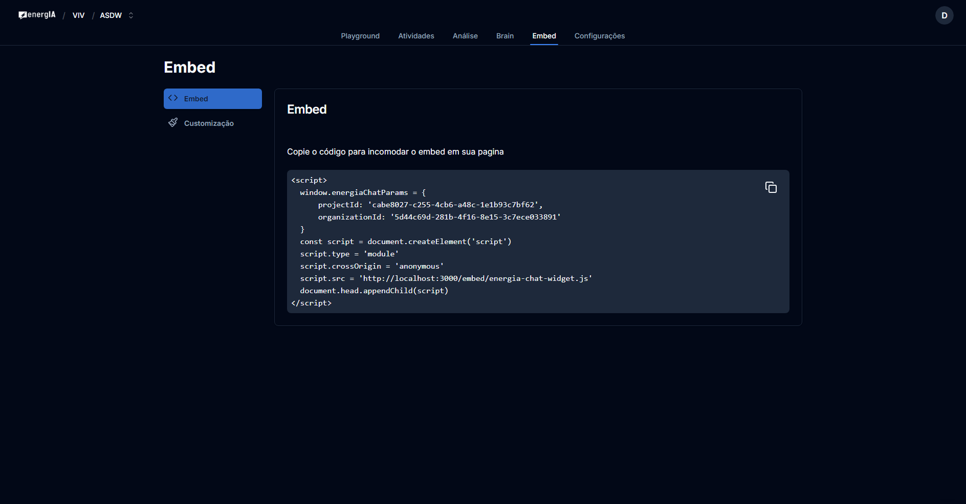Click the paintbrush icon next to Customização

click(x=173, y=123)
